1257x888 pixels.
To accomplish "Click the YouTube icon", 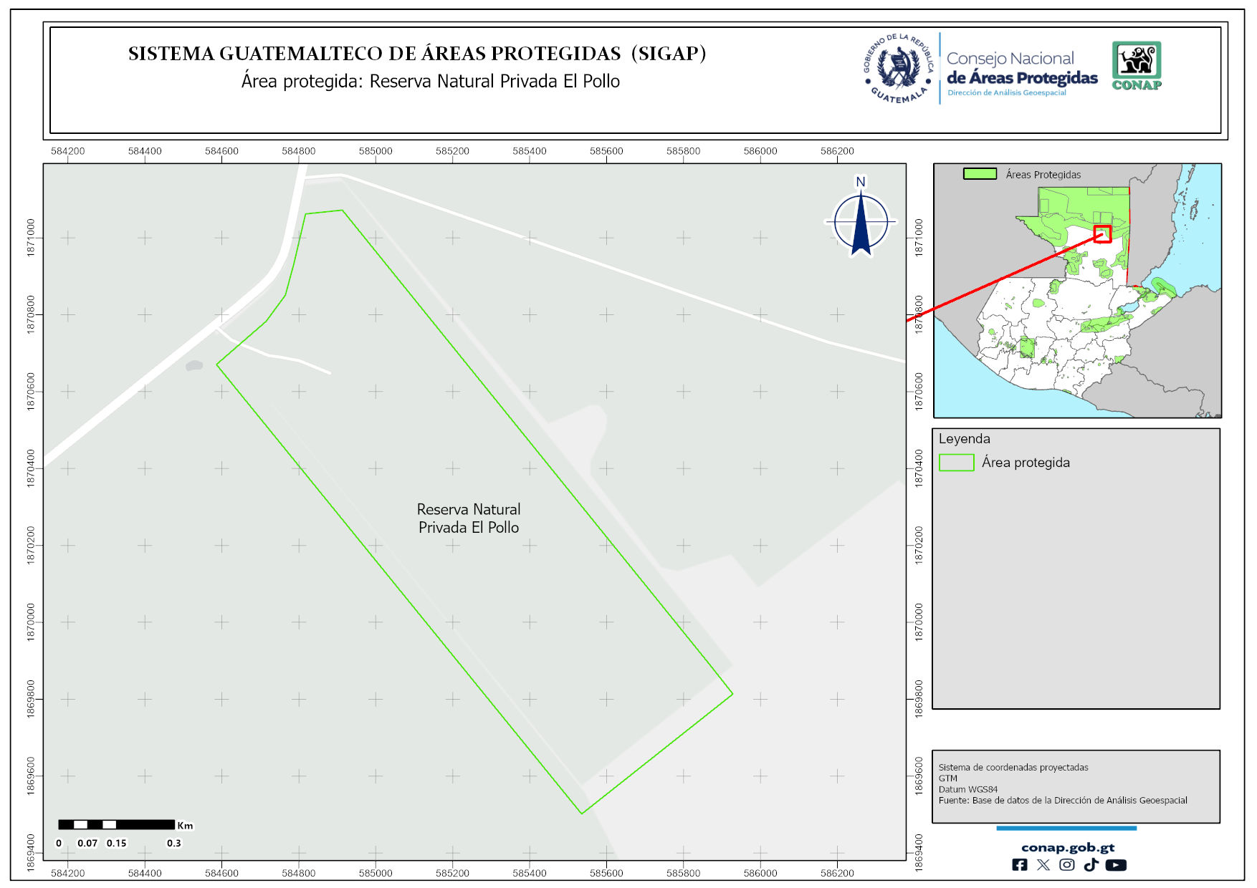I will click(1115, 865).
